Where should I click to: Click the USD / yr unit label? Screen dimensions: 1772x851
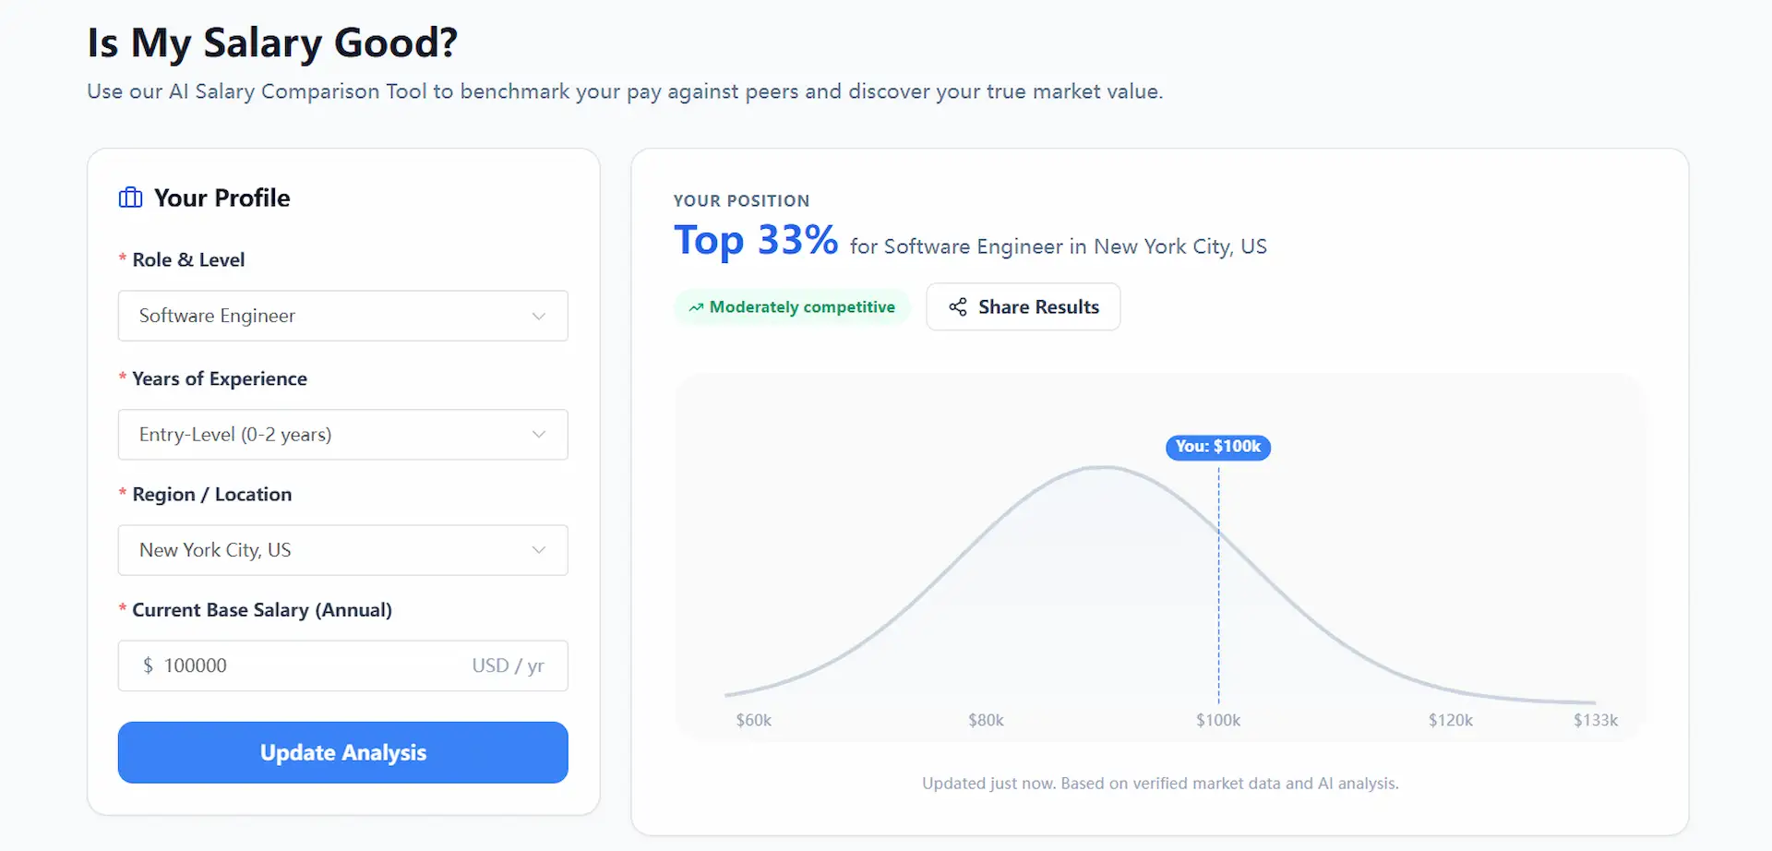(x=508, y=665)
